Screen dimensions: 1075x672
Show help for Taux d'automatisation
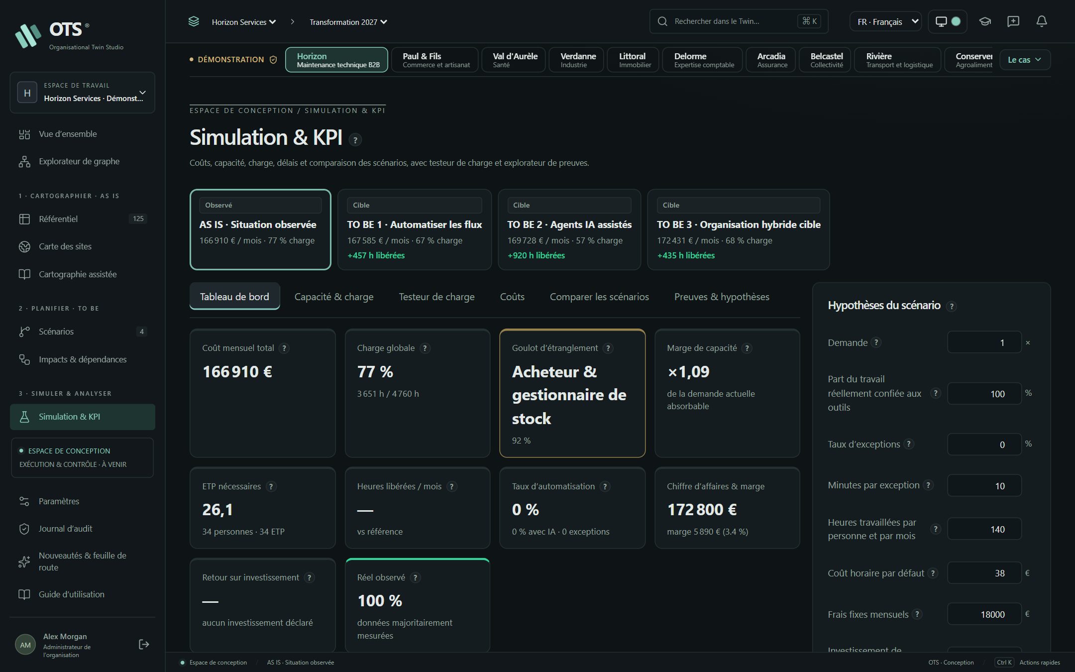click(x=605, y=487)
